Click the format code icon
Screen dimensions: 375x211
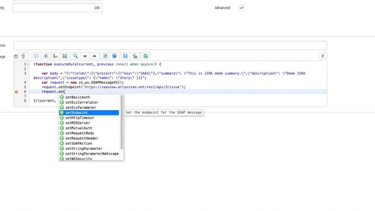46,56
